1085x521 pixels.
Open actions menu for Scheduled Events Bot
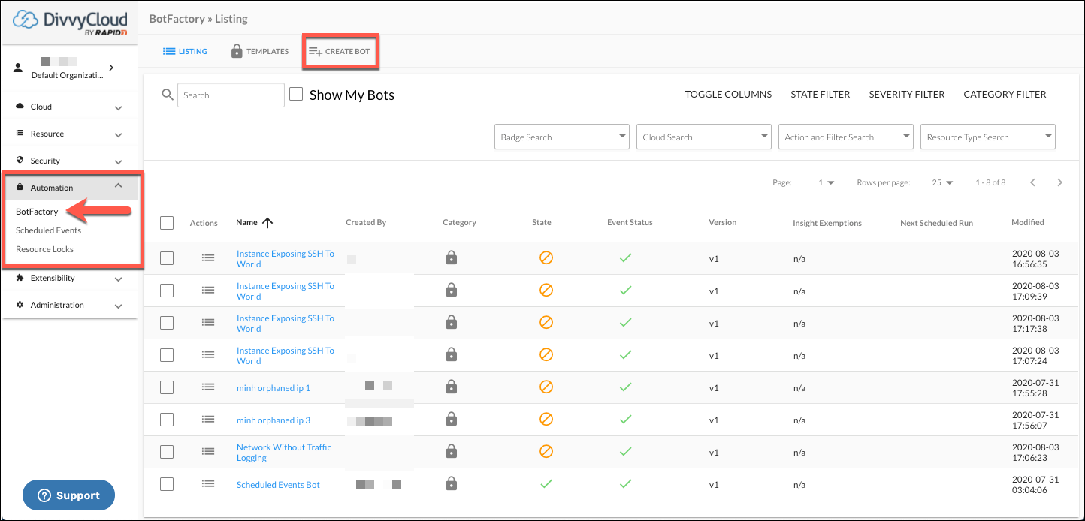pyautogui.click(x=208, y=483)
